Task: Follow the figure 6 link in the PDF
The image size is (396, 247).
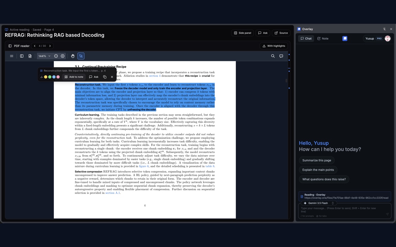Action: point(144,166)
